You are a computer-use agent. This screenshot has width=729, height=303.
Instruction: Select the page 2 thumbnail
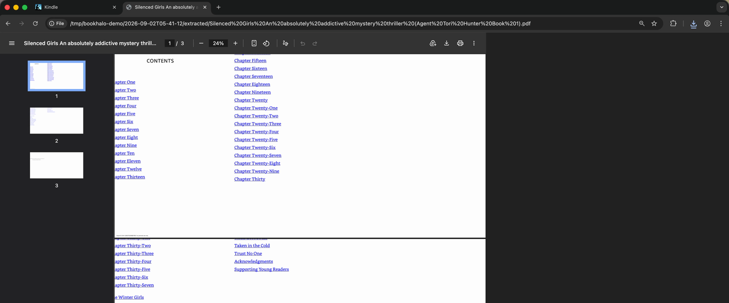click(x=56, y=120)
